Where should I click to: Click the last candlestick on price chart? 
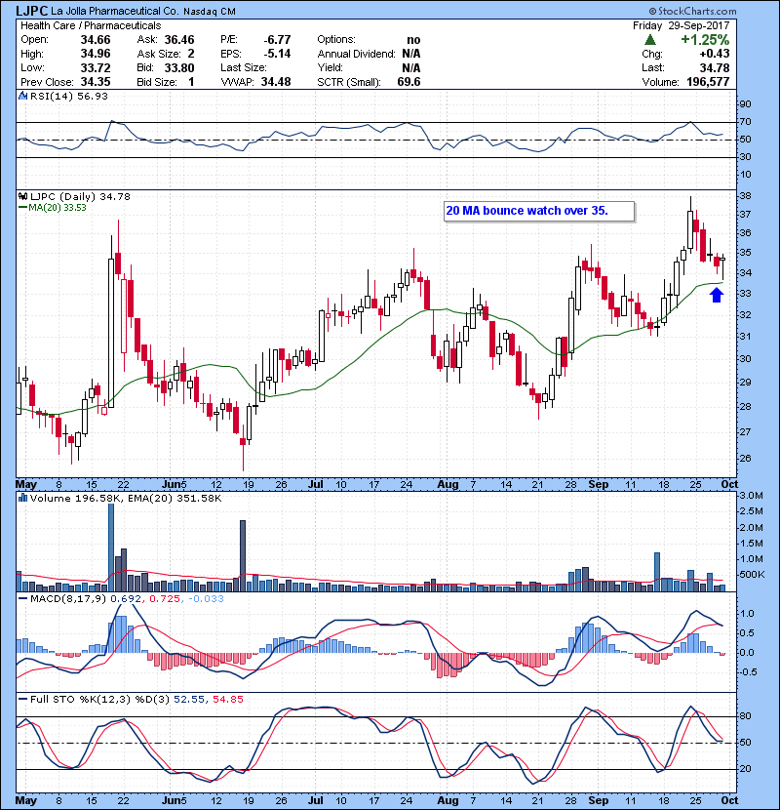722,268
